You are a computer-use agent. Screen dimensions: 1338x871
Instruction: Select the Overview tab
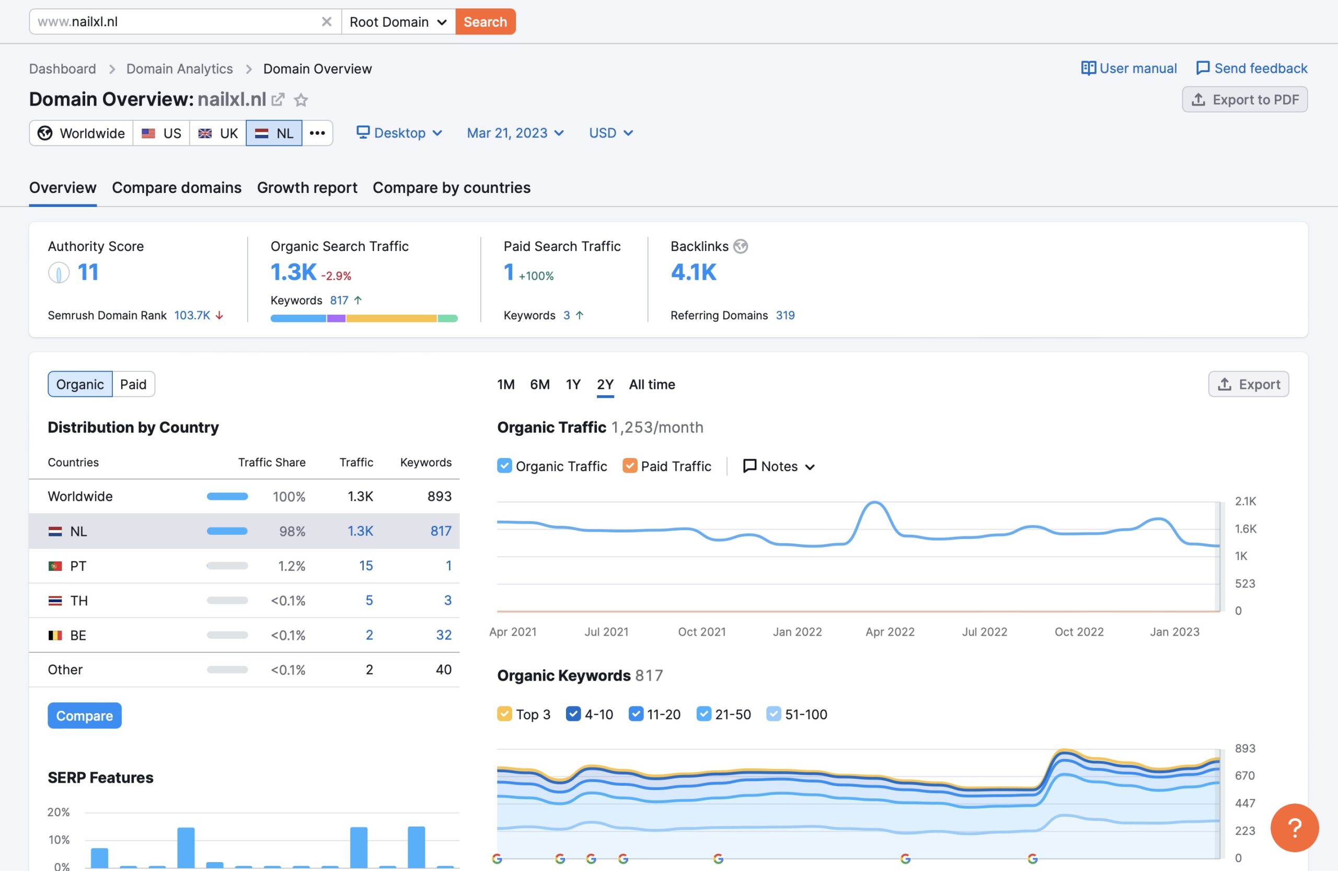[62, 187]
